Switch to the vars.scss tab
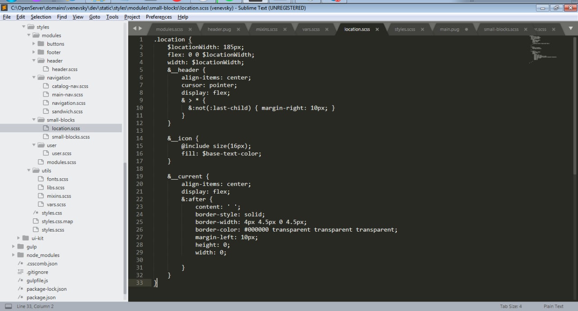The height and width of the screenshot is (311, 578). (311, 29)
